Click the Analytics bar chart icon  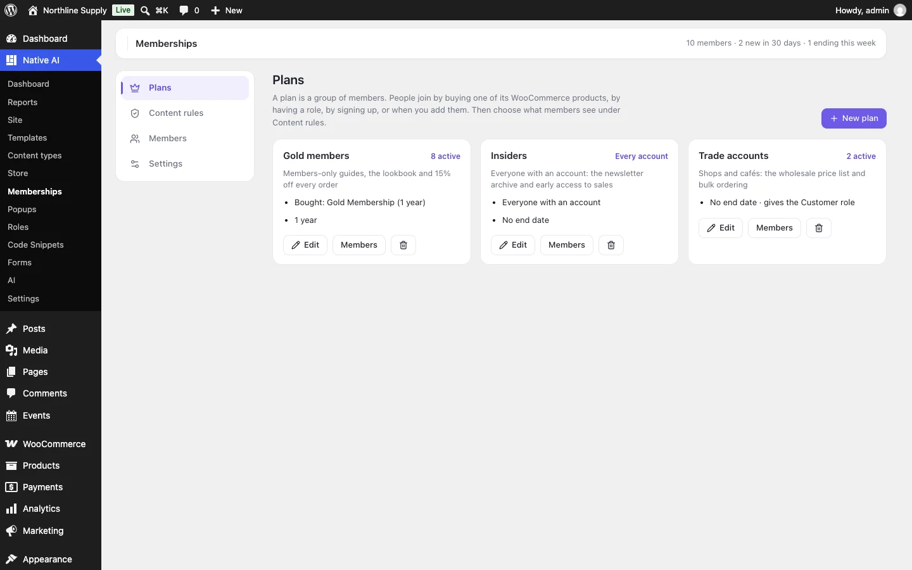pyautogui.click(x=11, y=509)
